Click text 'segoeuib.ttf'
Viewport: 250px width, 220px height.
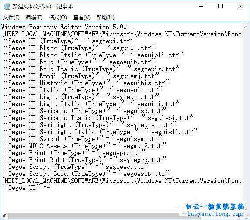(x=130, y=62)
